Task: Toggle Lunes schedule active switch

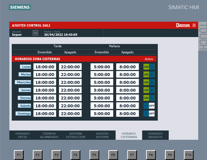Action: pyautogui.click(x=149, y=67)
